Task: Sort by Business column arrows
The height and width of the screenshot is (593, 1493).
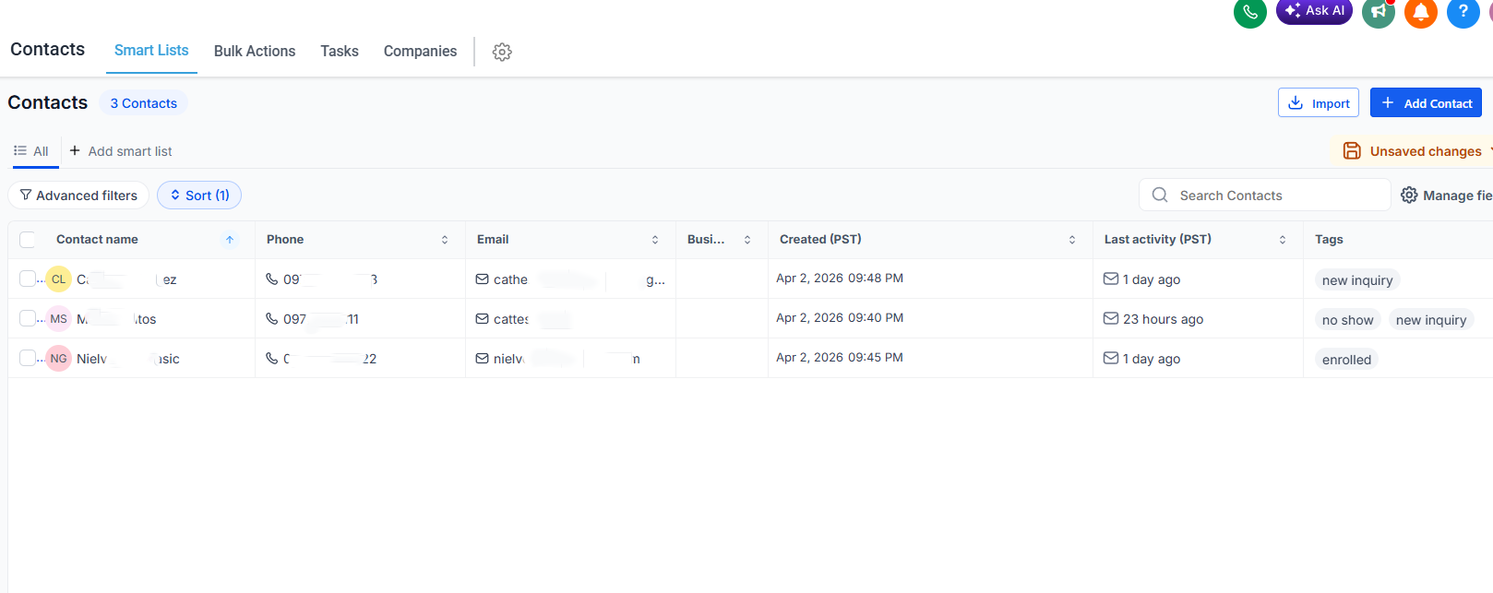Action: coord(747,240)
